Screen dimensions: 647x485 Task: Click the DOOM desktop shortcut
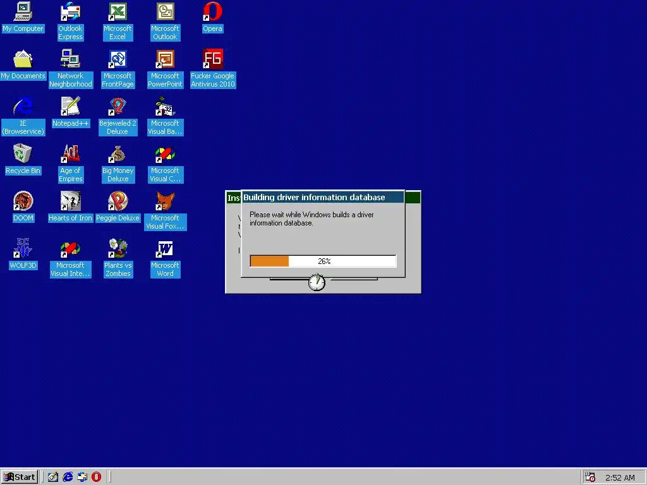point(23,207)
